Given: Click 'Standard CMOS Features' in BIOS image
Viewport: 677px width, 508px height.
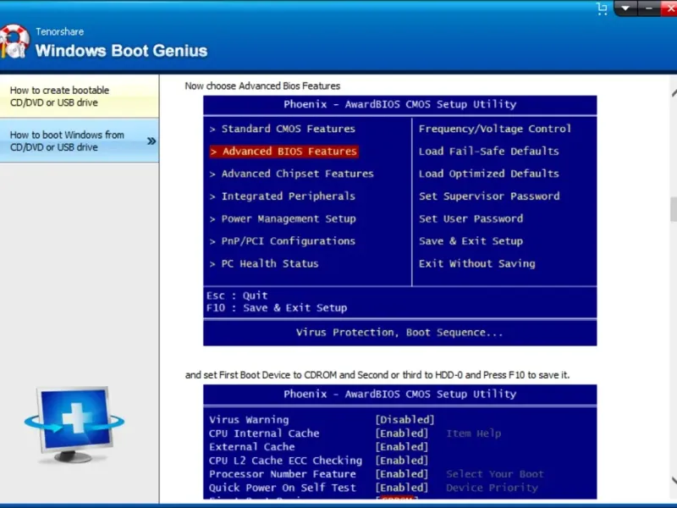Looking at the screenshot, I should click(x=288, y=129).
